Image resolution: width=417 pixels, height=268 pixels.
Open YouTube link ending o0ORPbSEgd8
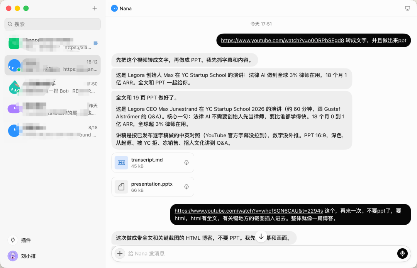click(x=282, y=41)
